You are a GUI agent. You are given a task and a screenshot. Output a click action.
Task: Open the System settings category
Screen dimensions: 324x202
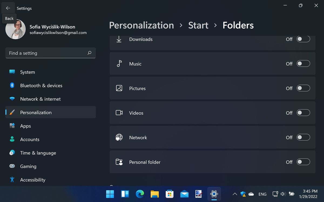pos(27,72)
